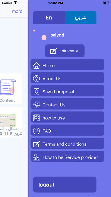The image size is (111, 197).
Task: Select How to be Service provider
Action: coord(67,157)
